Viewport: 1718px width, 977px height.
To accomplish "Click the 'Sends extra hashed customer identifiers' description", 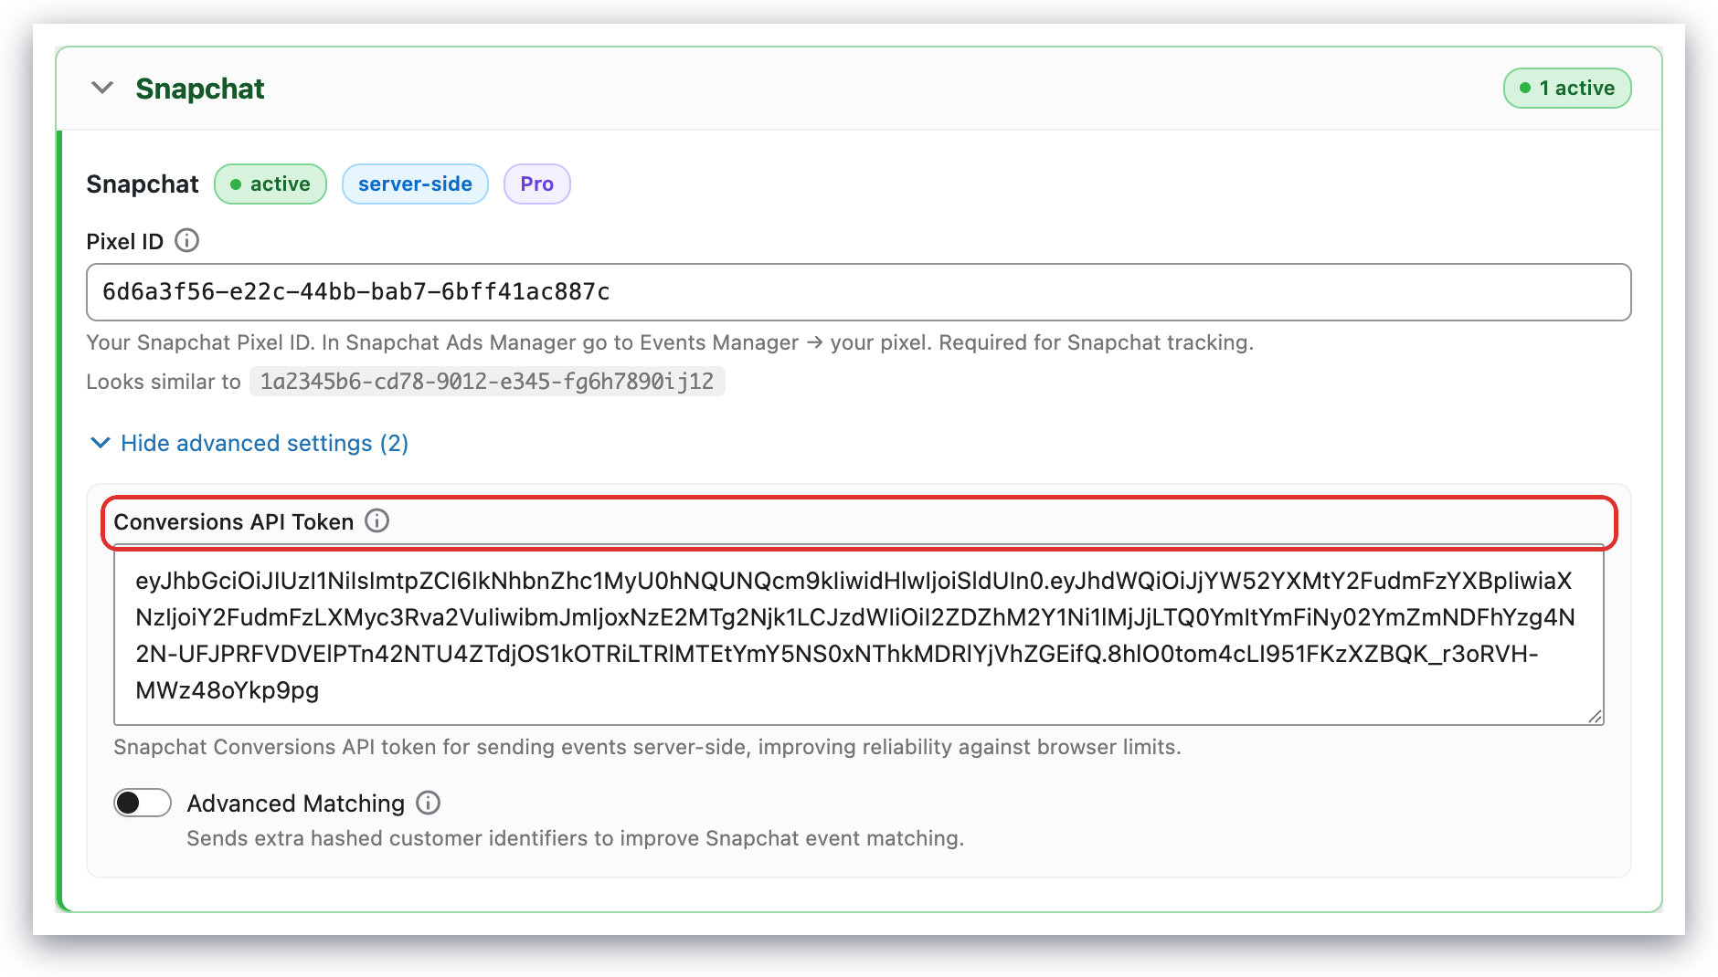I will (576, 838).
